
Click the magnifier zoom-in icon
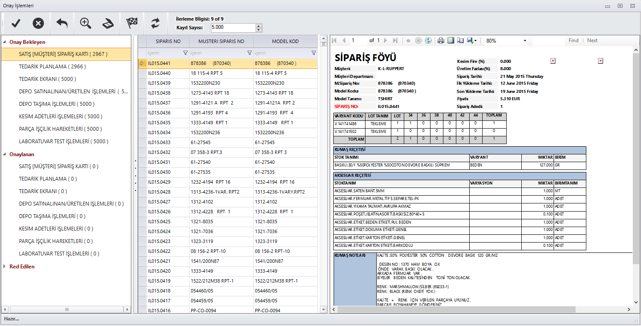click(86, 24)
